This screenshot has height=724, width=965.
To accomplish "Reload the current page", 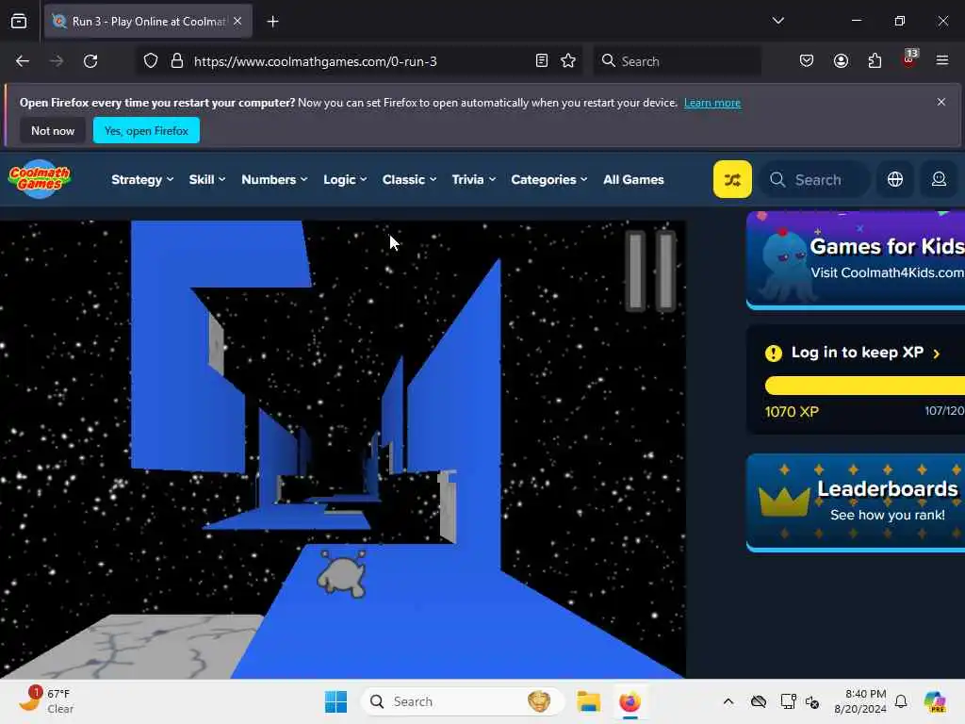I will [90, 61].
